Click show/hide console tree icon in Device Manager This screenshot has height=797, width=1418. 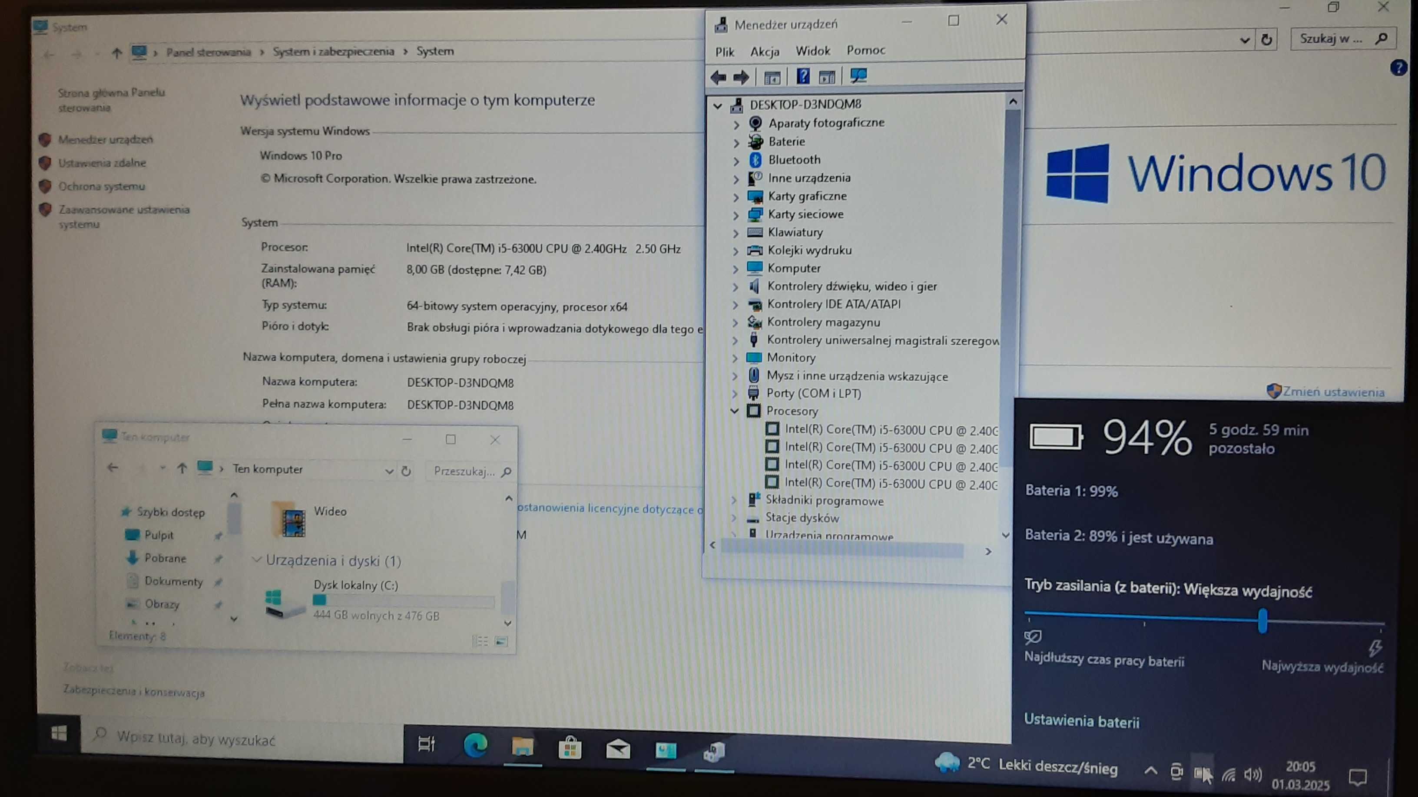tap(772, 78)
